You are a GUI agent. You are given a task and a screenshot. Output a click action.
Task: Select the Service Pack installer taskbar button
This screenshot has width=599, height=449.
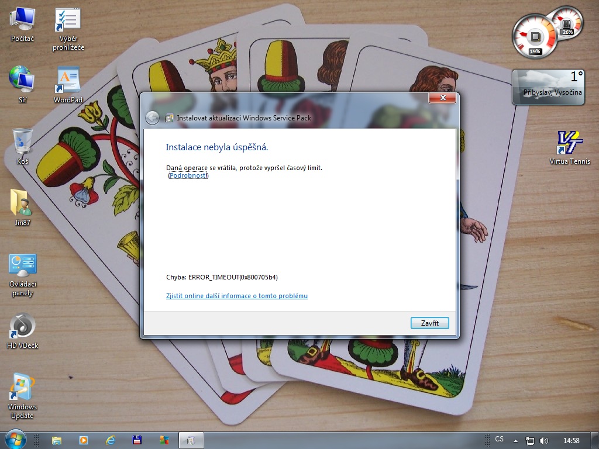coord(191,440)
